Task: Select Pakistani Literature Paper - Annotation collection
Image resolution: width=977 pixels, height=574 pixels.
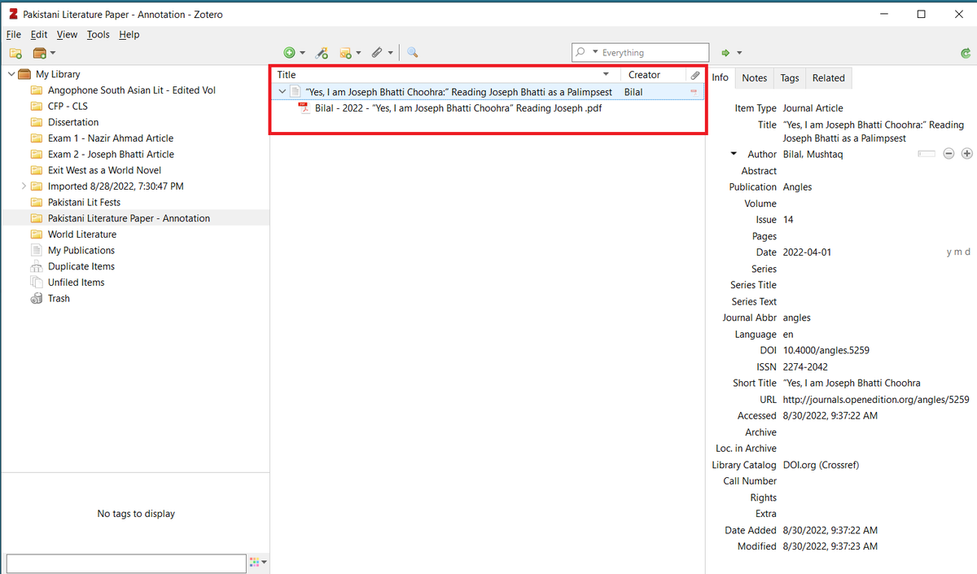Action: click(135, 218)
